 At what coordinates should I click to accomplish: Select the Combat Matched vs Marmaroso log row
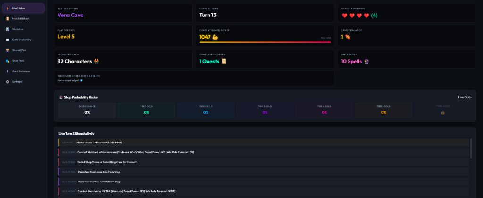[x=264, y=152]
